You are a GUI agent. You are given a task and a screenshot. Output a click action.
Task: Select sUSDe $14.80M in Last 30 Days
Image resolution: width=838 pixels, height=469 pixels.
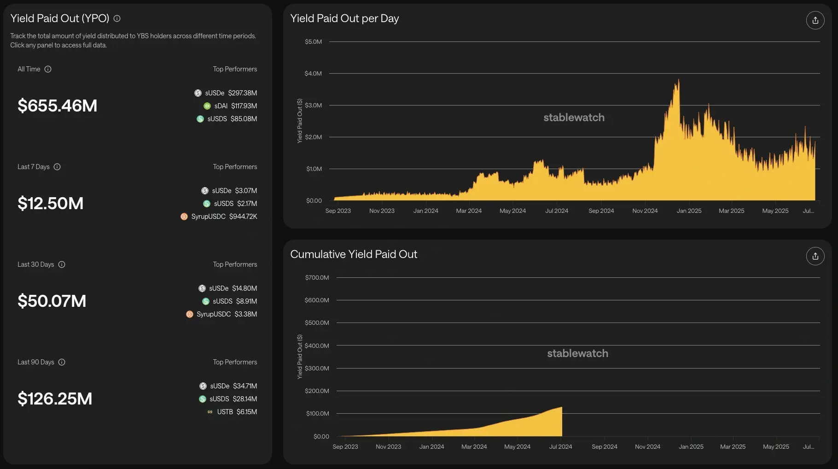coord(228,288)
